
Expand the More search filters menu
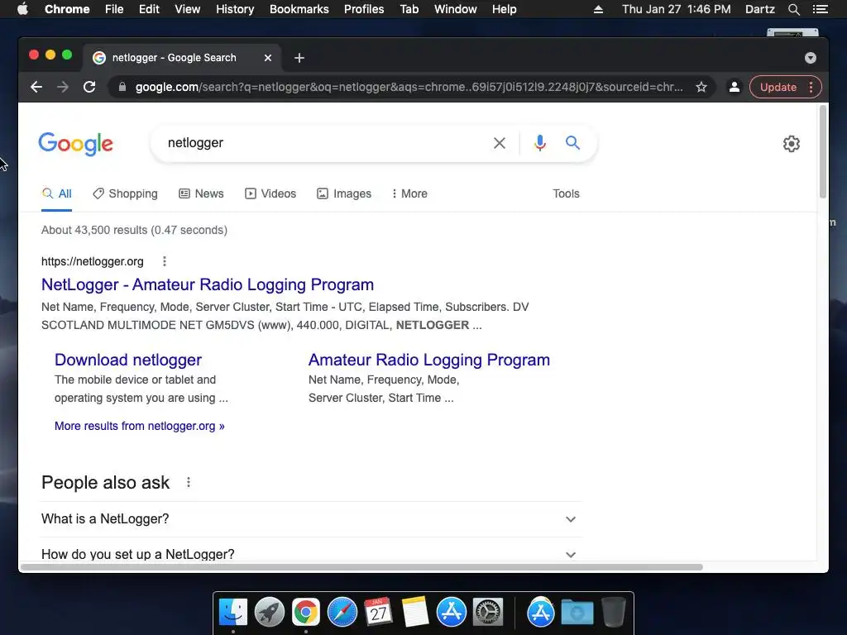(x=409, y=193)
